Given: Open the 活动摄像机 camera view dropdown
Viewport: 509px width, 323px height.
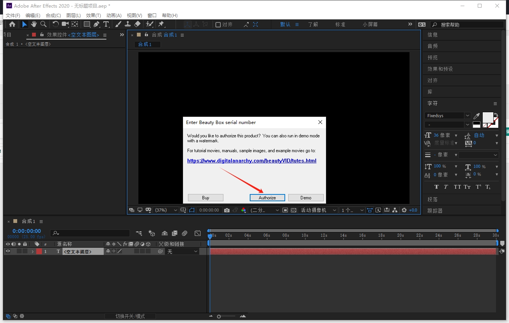Looking at the screenshot, I should click(318, 210).
